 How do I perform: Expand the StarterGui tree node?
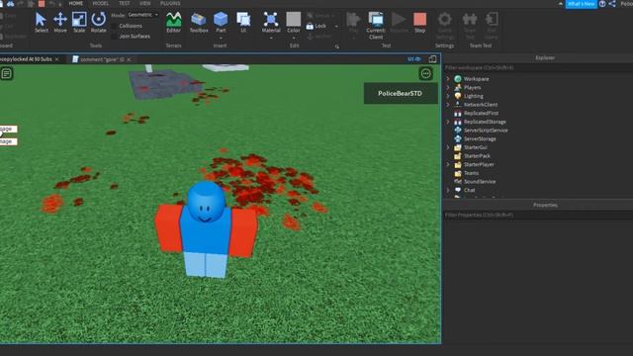pos(448,147)
